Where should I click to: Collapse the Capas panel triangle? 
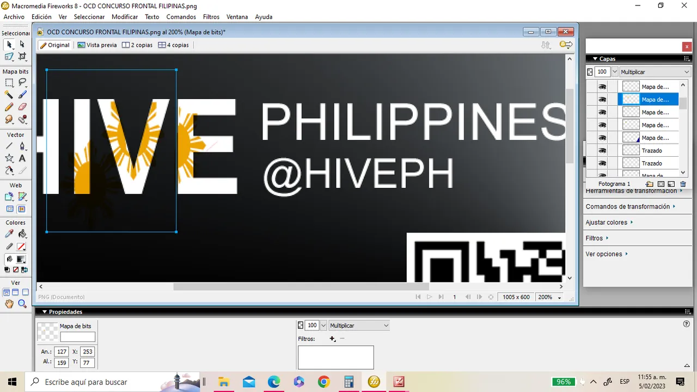[x=595, y=59]
